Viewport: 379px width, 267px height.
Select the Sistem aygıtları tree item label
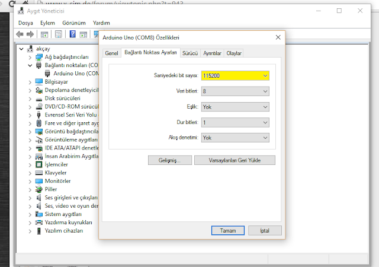tap(63, 214)
